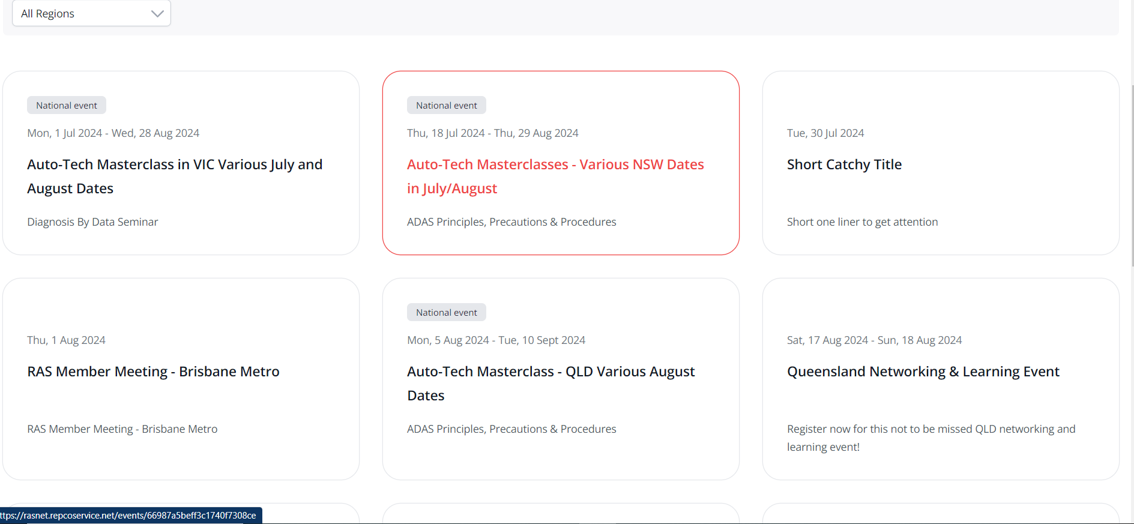The image size is (1134, 524).
Task: Click the Tue, 30 Jul 2024 date
Action: click(x=825, y=133)
